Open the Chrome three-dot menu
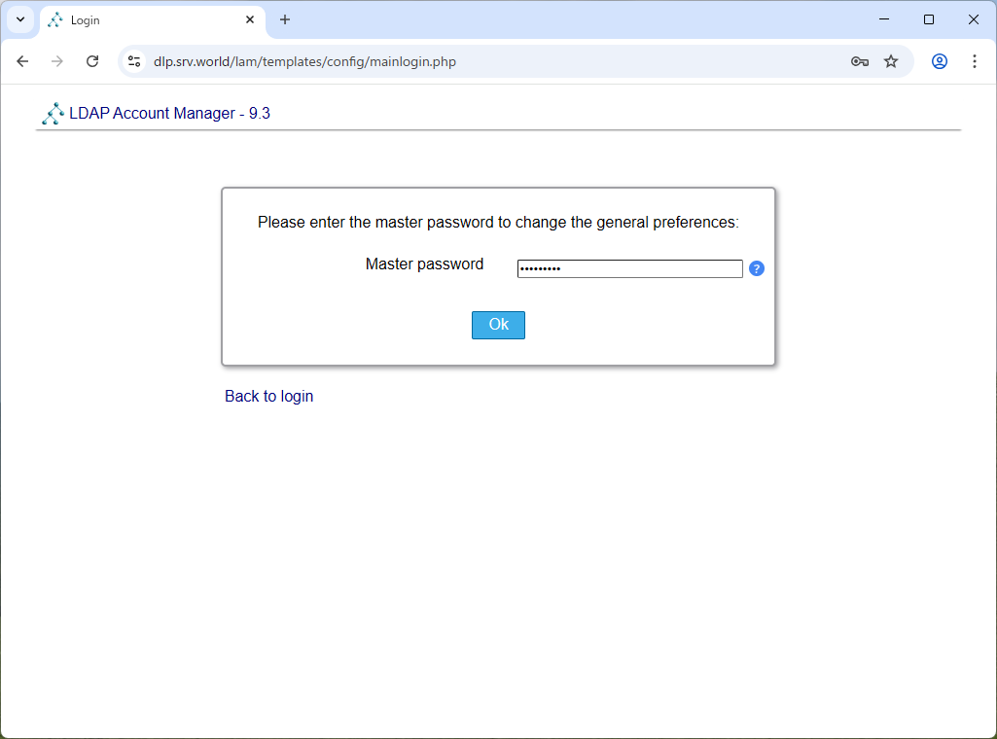Image resolution: width=997 pixels, height=739 pixels. point(975,60)
